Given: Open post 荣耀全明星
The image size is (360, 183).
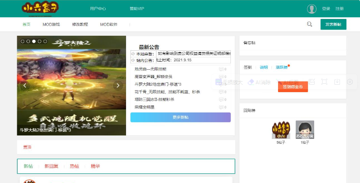Looking at the screenshot, I should click(x=145, y=107).
